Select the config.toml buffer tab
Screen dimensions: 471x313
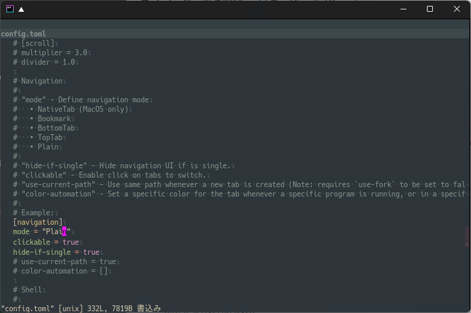pos(23,34)
